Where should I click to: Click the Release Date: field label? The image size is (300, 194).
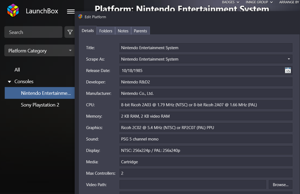(x=98, y=70)
